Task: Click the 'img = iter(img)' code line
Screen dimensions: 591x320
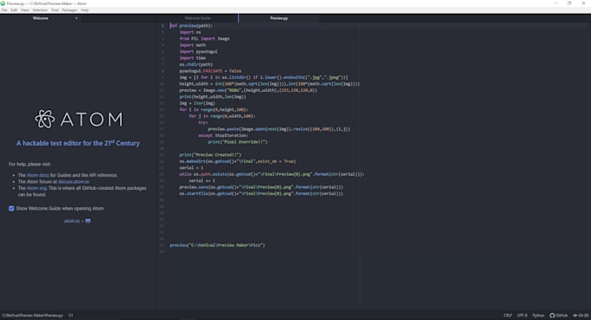Action: click(197, 103)
